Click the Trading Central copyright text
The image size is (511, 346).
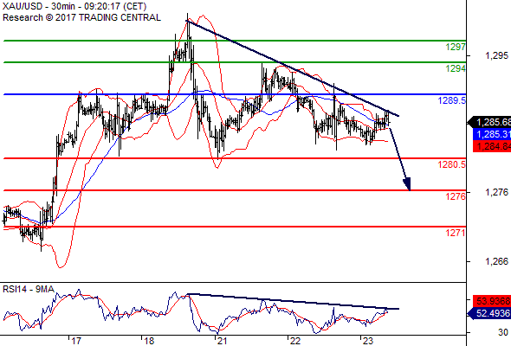[81, 17]
